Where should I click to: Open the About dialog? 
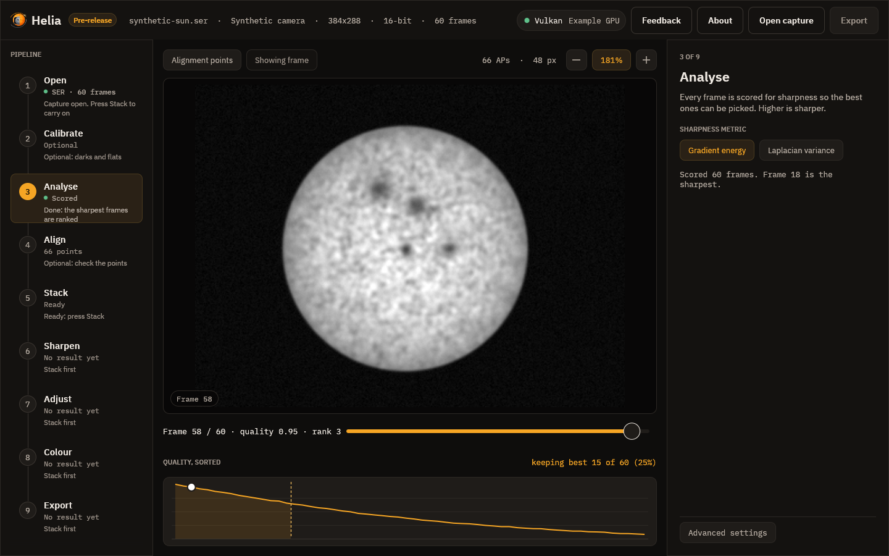(x=720, y=20)
